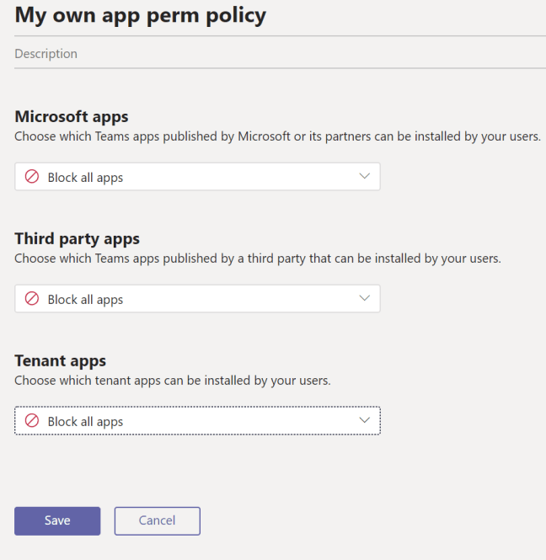This screenshot has height=560, width=546.
Task: Click the Tenant apps section heading
Action: tap(61, 360)
